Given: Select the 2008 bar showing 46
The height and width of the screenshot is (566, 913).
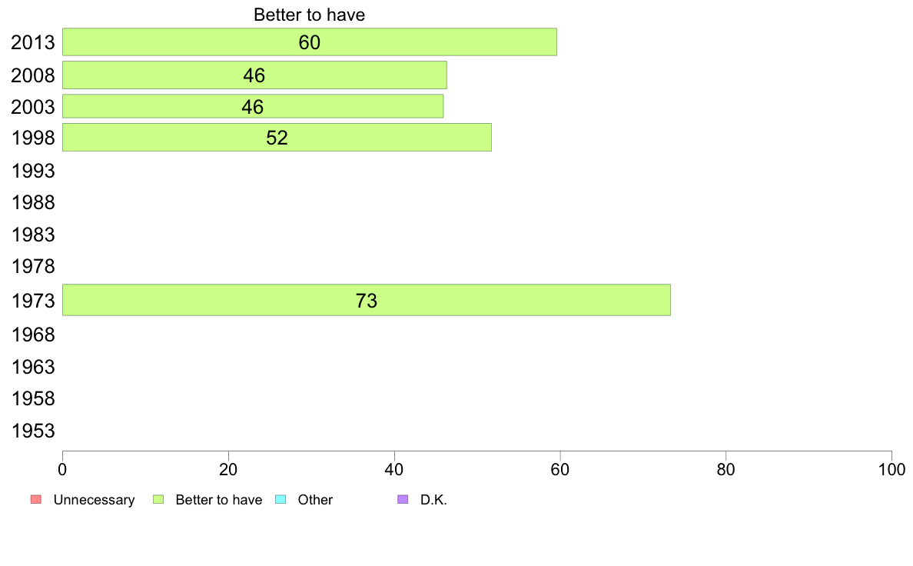Looking at the screenshot, I should (254, 75).
